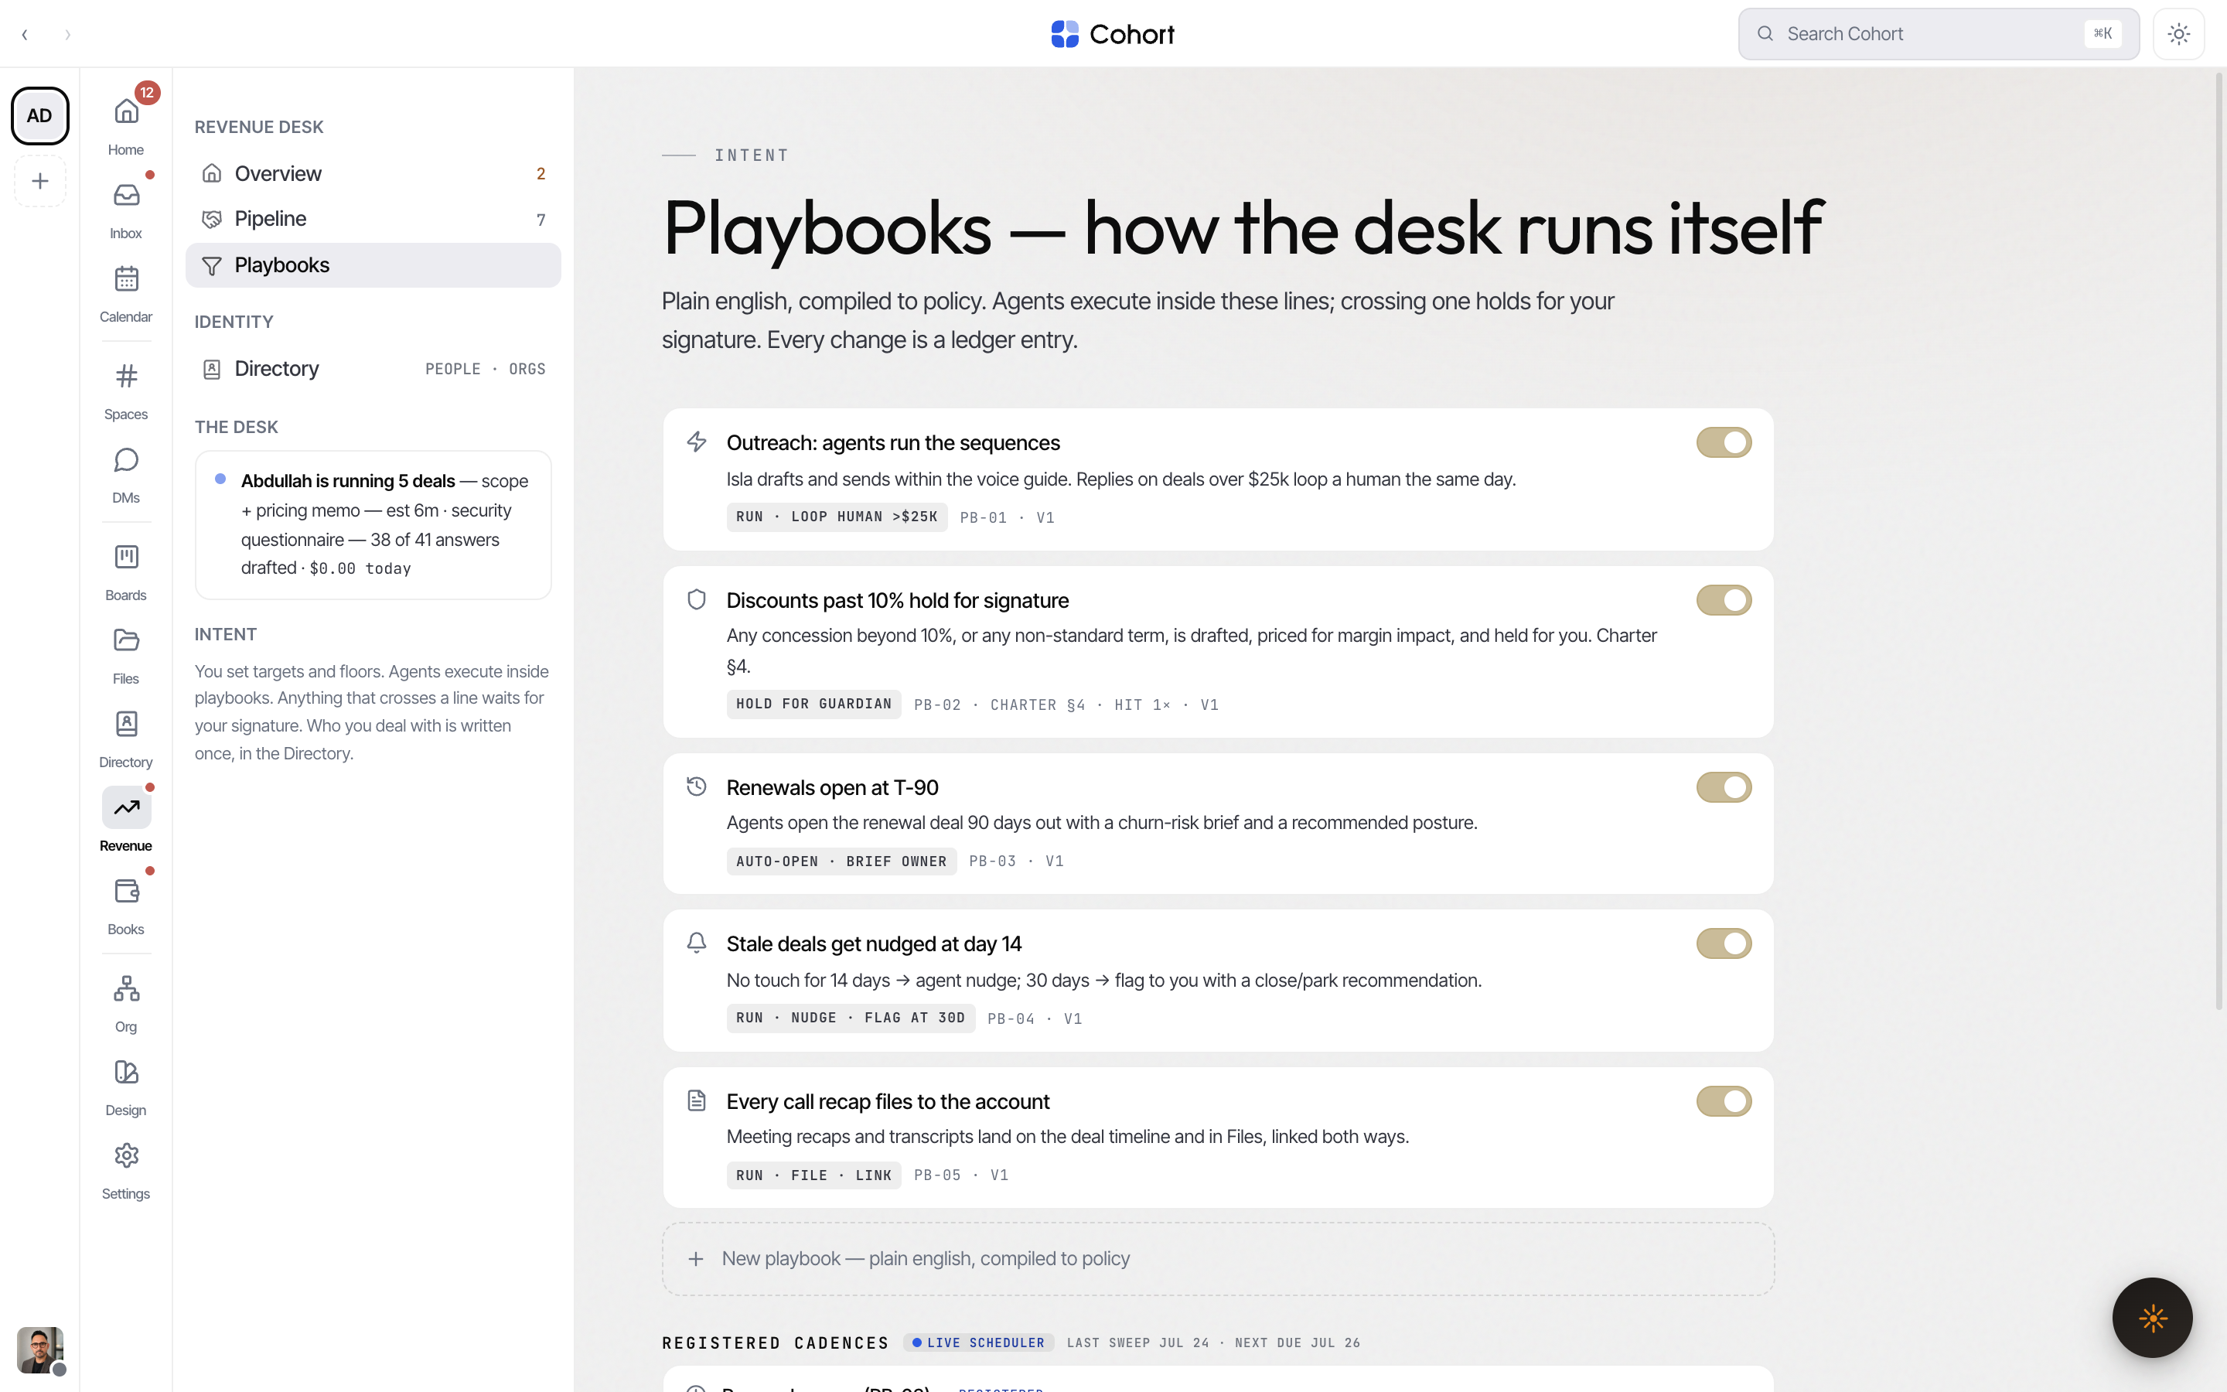This screenshot has height=1392, width=2227.
Task: Click the user profile photo
Action: [x=39, y=1349]
